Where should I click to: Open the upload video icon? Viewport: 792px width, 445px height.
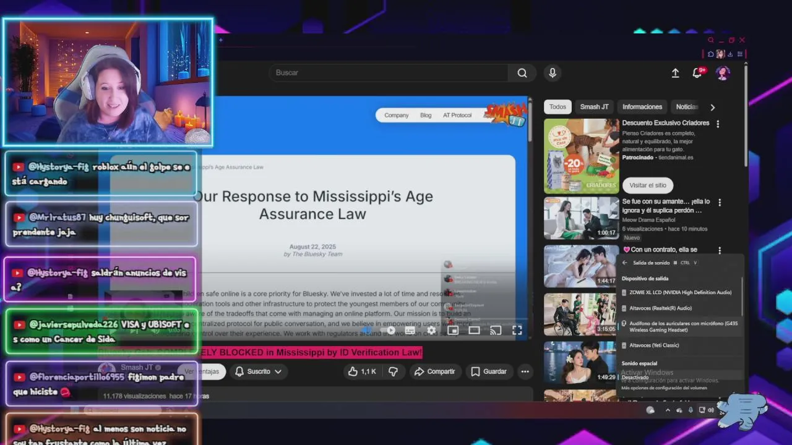click(x=675, y=73)
